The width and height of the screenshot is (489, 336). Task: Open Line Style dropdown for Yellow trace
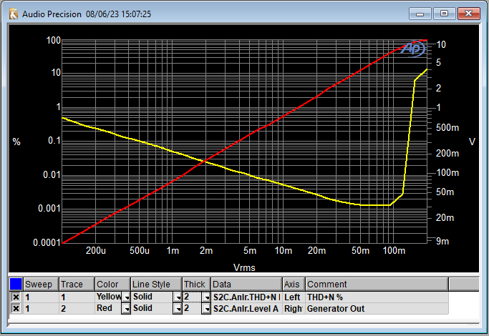[178, 297]
